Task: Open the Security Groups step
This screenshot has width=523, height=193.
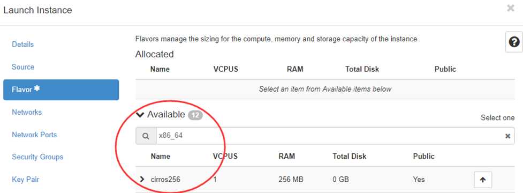Action: pyautogui.click(x=37, y=157)
